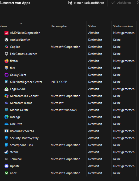Select the AudialsNotifier entry name
139x181 pixels.
pyautogui.click(x=20, y=40)
